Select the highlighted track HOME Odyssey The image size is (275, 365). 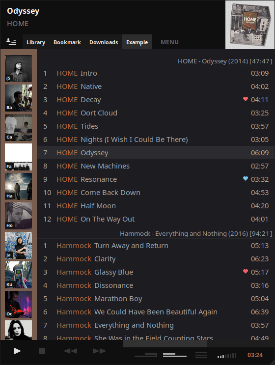click(x=156, y=153)
